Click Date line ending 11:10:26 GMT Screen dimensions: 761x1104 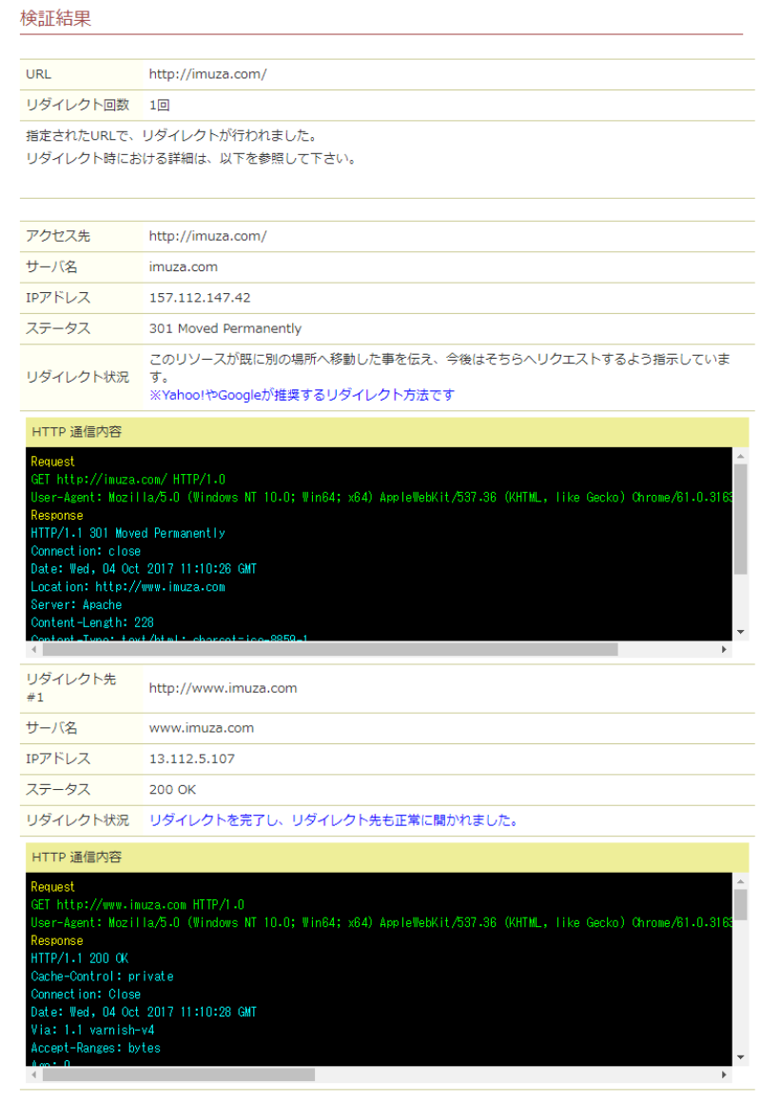(144, 569)
